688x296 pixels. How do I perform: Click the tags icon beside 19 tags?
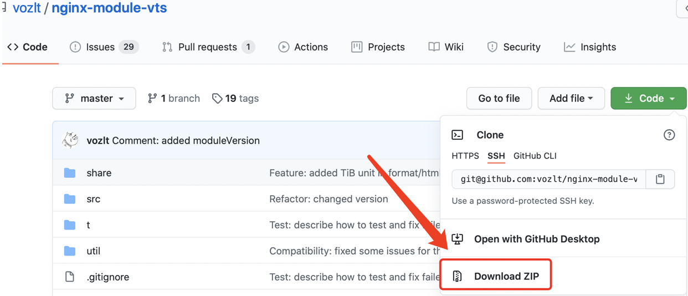click(x=217, y=99)
